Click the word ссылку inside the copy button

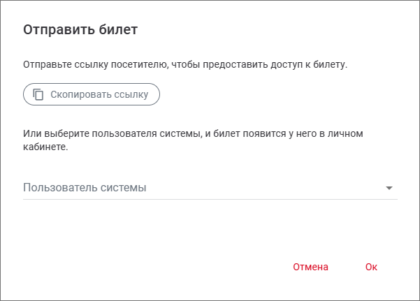131,94
